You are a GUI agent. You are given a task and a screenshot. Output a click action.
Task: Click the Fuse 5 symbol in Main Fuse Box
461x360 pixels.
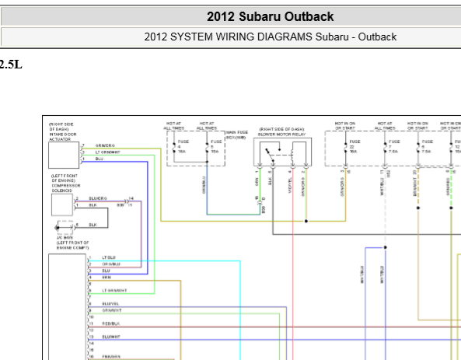click(x=207, y=146)
